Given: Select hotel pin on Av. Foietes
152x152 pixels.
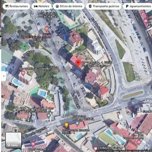Looking at the screenshot, I should coord(146,21).
